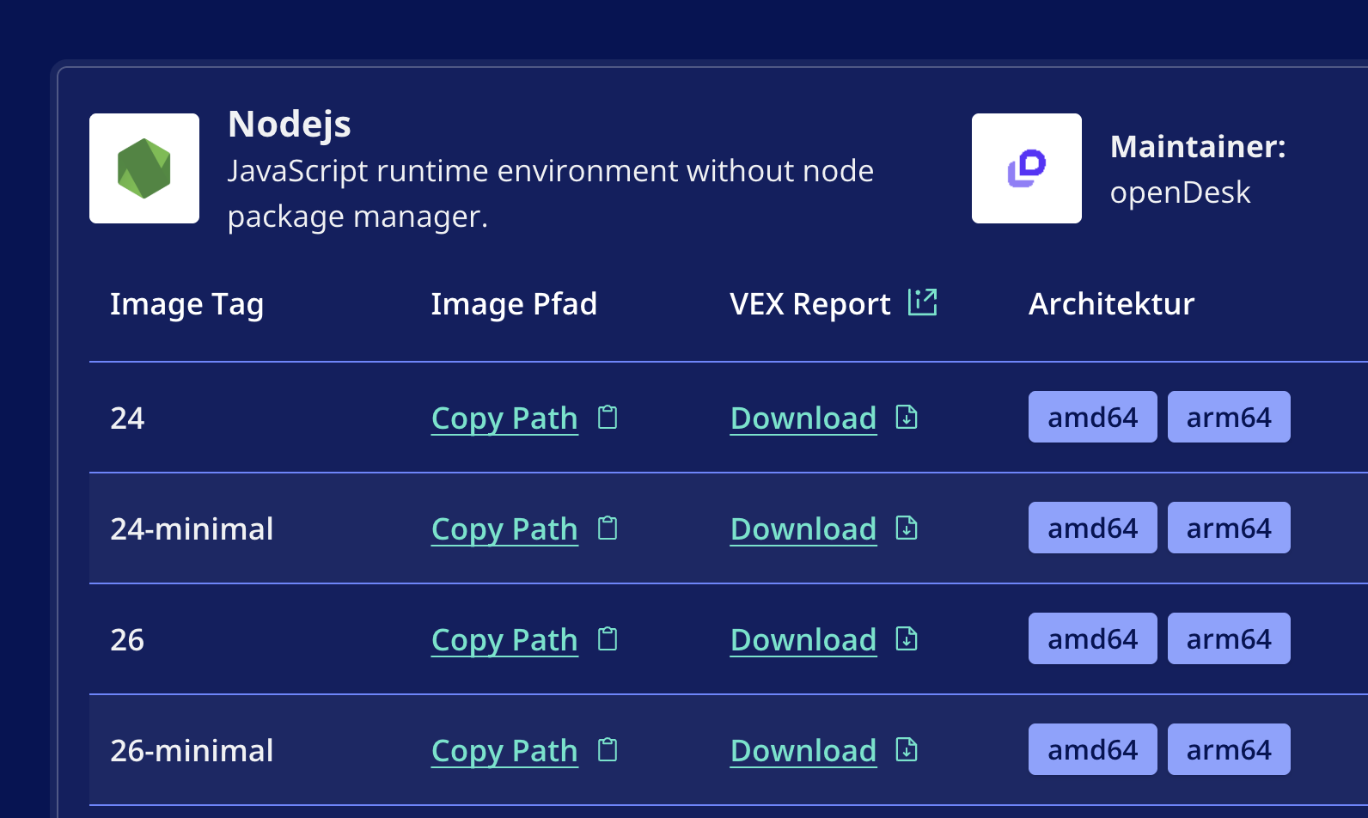Copy Path link for tag 26-minimal
Image resolution: width=1368 pixels, height=818 pixels.
(x=504, y=751)
